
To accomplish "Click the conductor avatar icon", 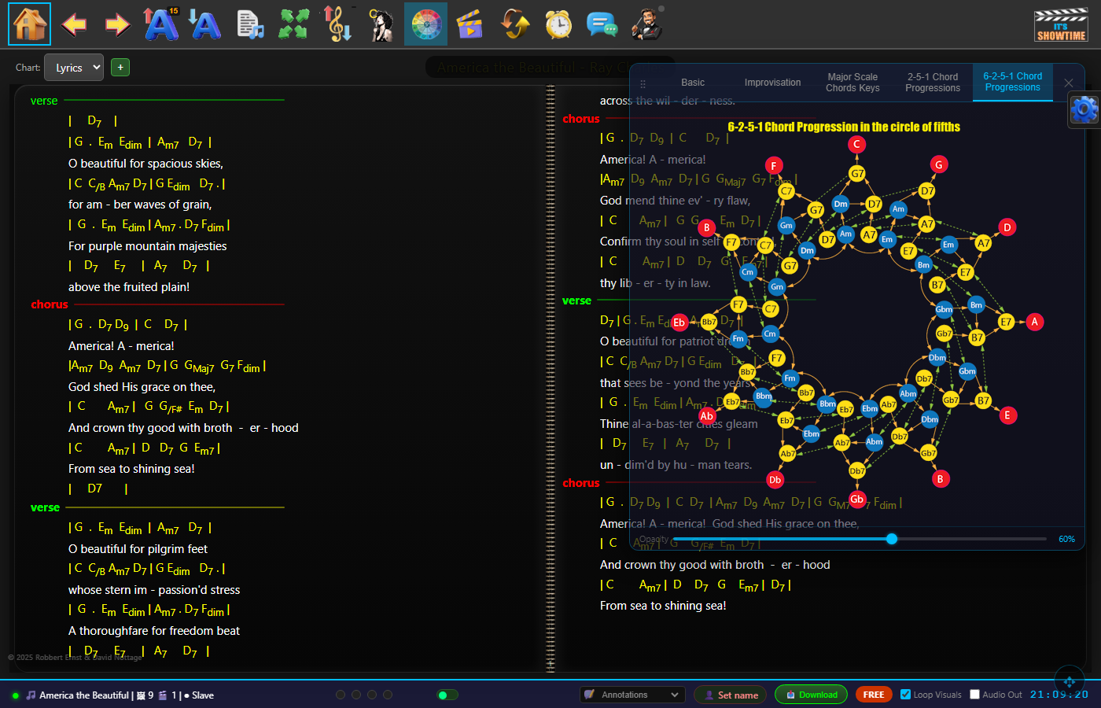I will pyautogui.click(x=647, y=24).
